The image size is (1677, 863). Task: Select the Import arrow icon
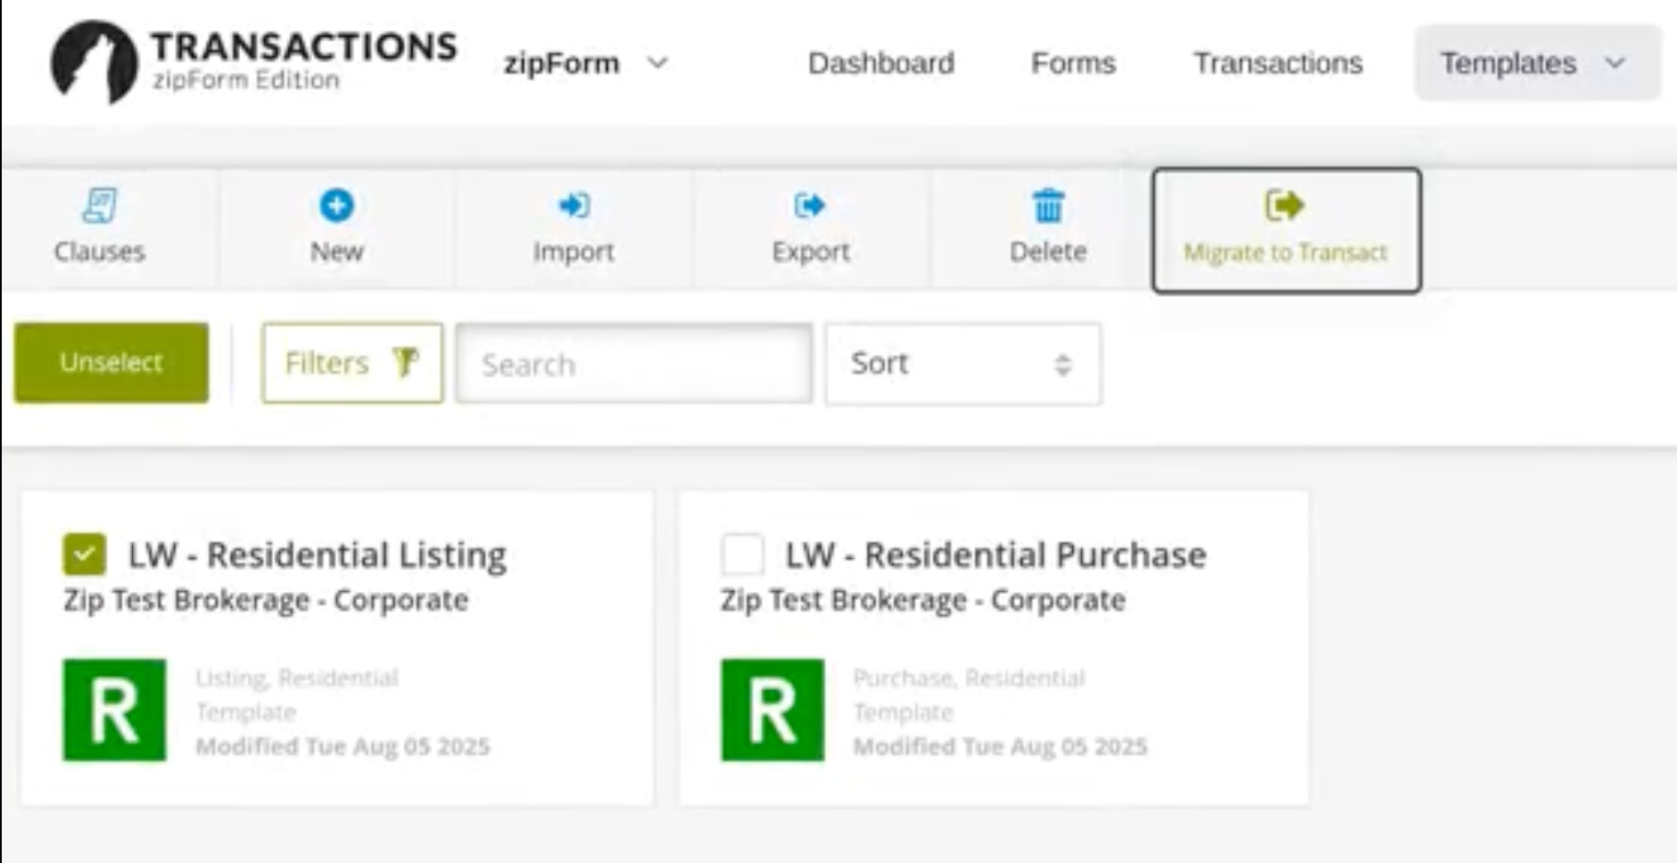pyautogui.click(x=574, y=205)
